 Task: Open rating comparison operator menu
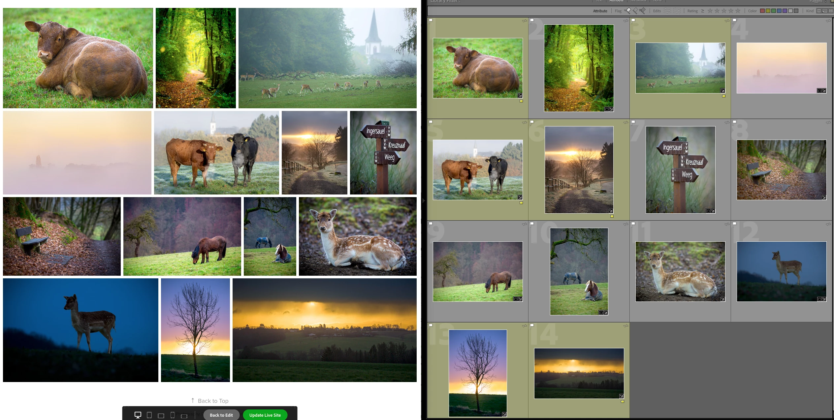pos(703,11)
